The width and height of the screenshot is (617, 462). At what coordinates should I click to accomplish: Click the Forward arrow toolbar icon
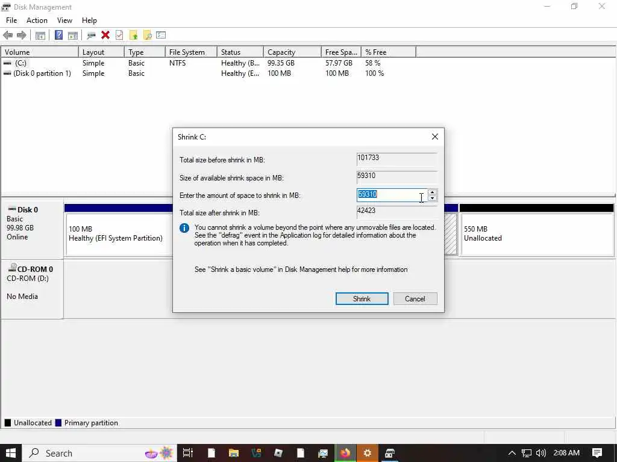21,35
